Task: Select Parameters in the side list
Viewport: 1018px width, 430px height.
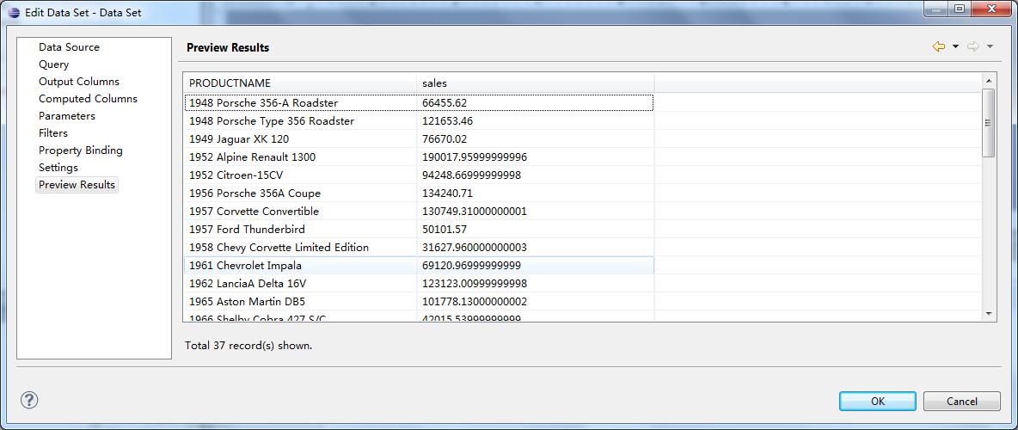Action: point(67,115)
